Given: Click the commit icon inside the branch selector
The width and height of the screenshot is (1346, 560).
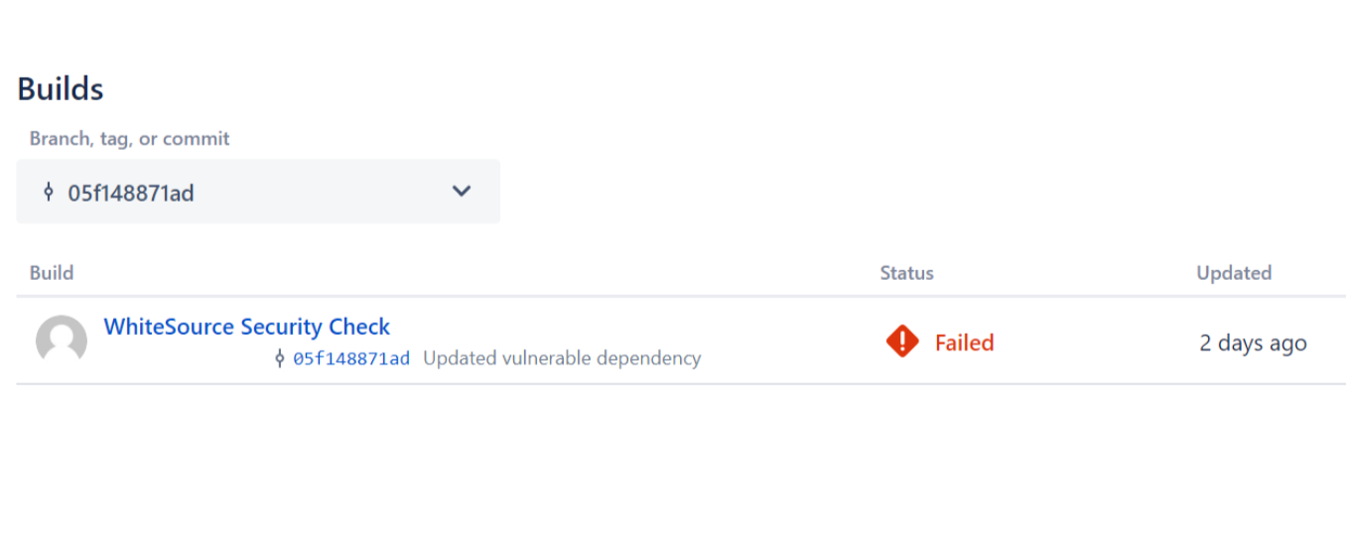Looking at the screenshot, I should tap(48, 193).
